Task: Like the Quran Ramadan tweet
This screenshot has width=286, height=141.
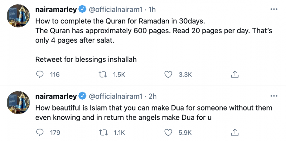Action: click(169, 75)
